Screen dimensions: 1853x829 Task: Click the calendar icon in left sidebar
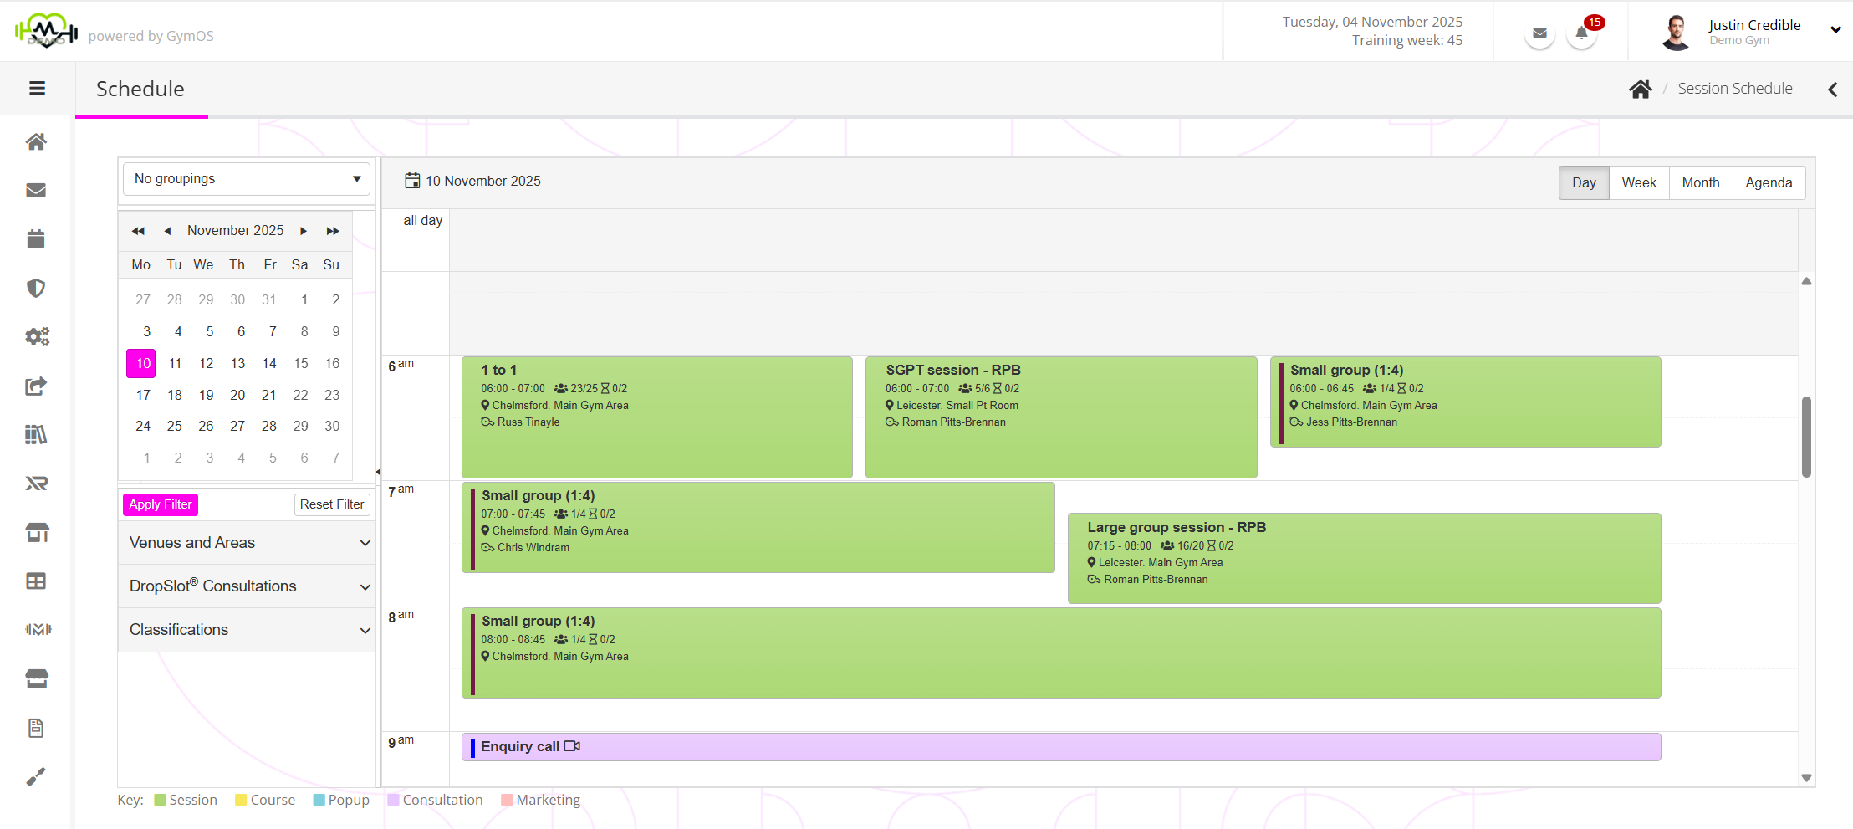[x=36, y=239]
